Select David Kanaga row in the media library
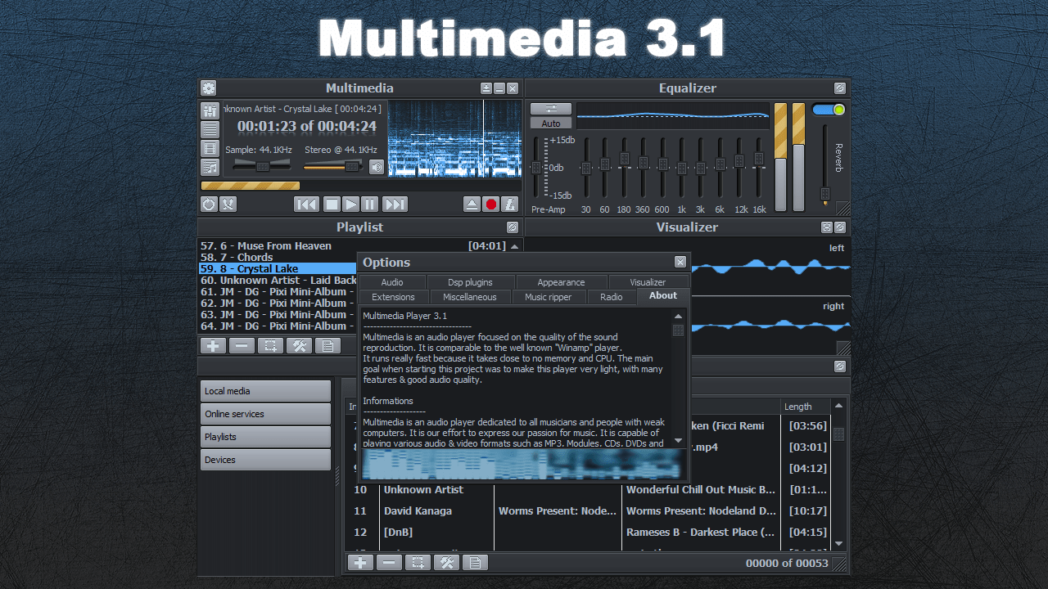This screenshot has height=589, width=1048. click(588, 510)
